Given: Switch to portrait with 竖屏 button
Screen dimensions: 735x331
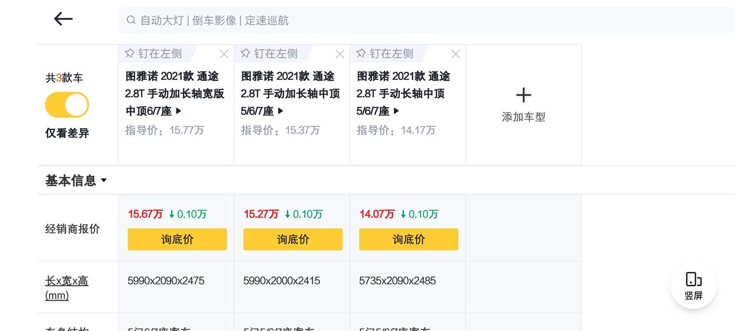Looking at the screenshot, I should (694, 286).
